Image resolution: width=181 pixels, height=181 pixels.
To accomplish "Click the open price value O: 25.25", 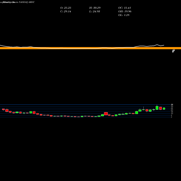I will point(66,8).
